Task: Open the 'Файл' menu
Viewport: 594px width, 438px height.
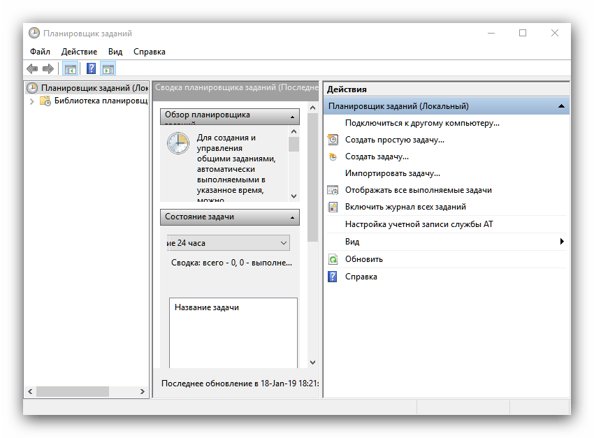Action: (x=40, y=52)
